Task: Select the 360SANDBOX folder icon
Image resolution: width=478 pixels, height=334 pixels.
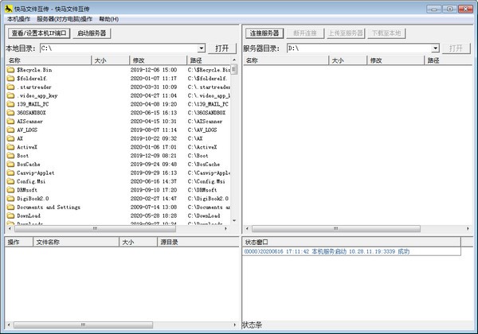Action: pyautogui.click(x=10, y=113)
